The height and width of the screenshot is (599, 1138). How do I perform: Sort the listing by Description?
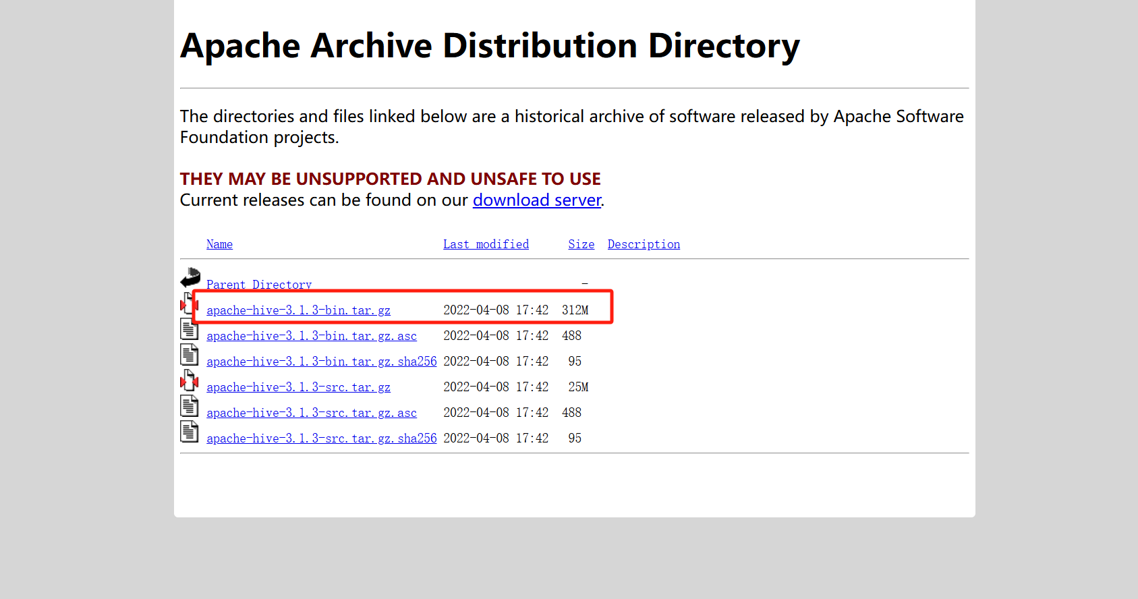[644, 244]
